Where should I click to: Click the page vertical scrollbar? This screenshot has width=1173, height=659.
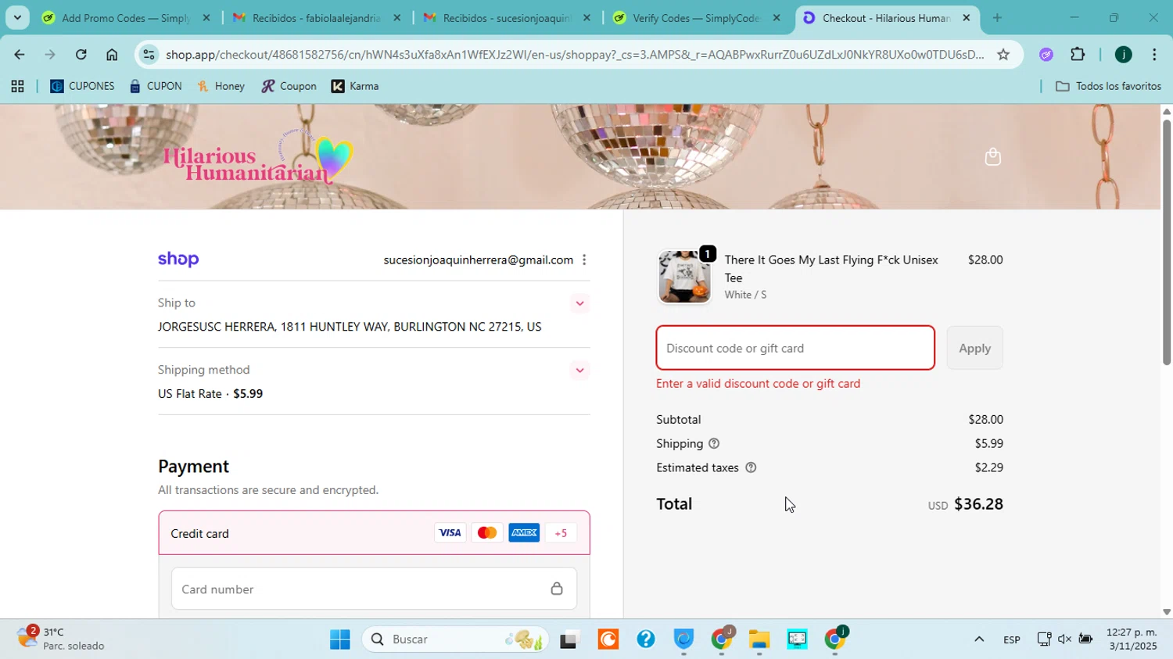pyautogui.click(x=1167, y=242)
